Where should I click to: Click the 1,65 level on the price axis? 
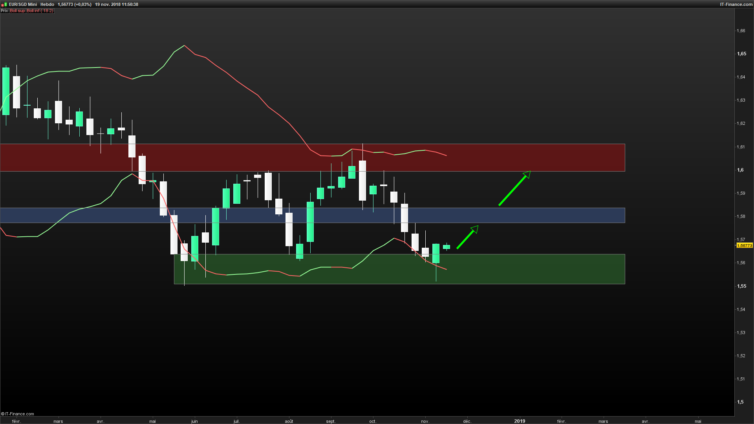coord(741,54)
